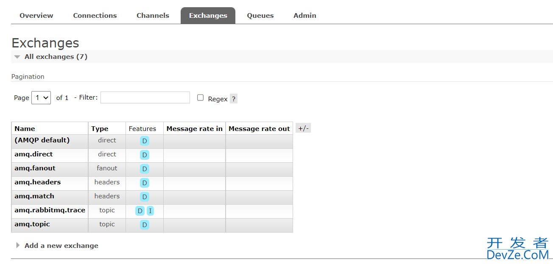Viewport: 553px width, 264px height.
Task: Click the headers type of amq.match
Action: coord(107,196)
